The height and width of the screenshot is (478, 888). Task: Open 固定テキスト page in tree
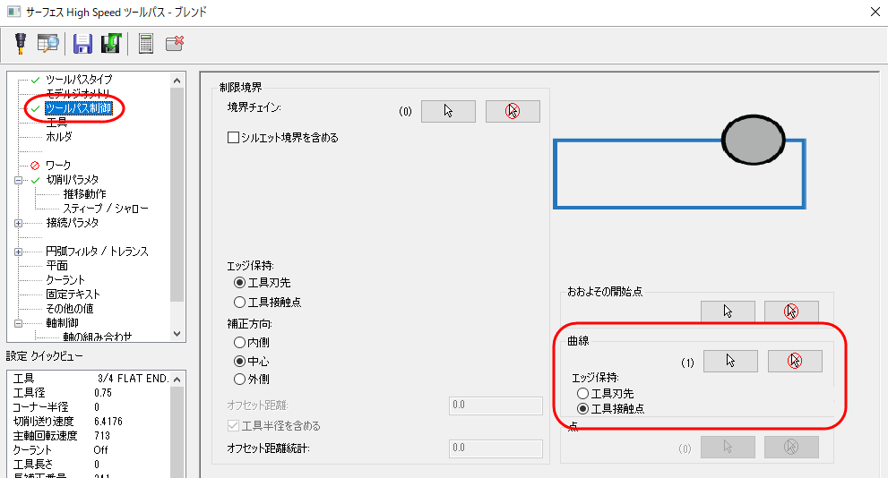(73, 294)
